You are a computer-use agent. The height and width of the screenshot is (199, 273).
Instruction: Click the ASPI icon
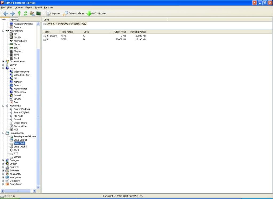point(11,150)
